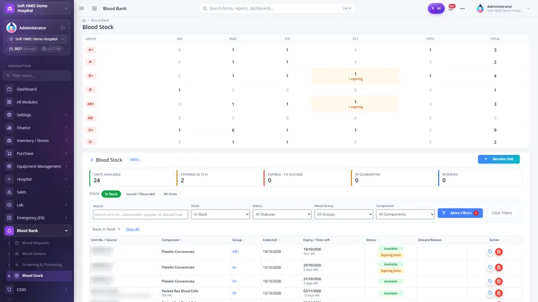This screenshot has height=302, width=538.
Task: Click the Filter menu input in sidebar
Action: (37, 75)
